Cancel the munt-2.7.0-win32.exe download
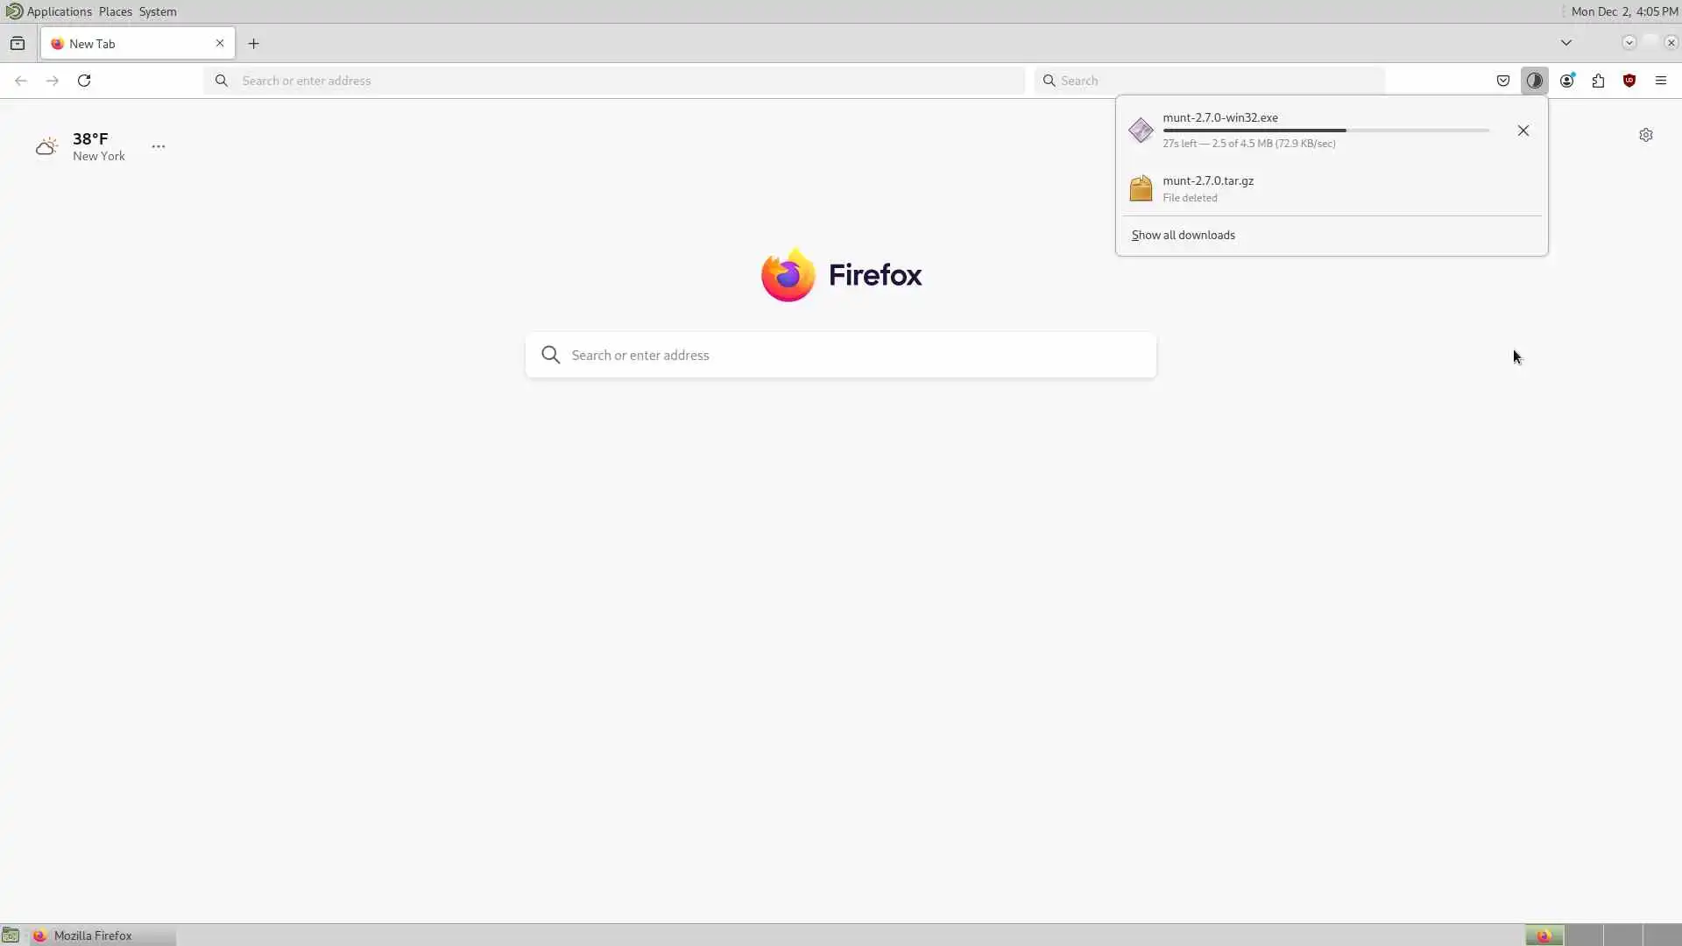 [x=1523, y=131]
